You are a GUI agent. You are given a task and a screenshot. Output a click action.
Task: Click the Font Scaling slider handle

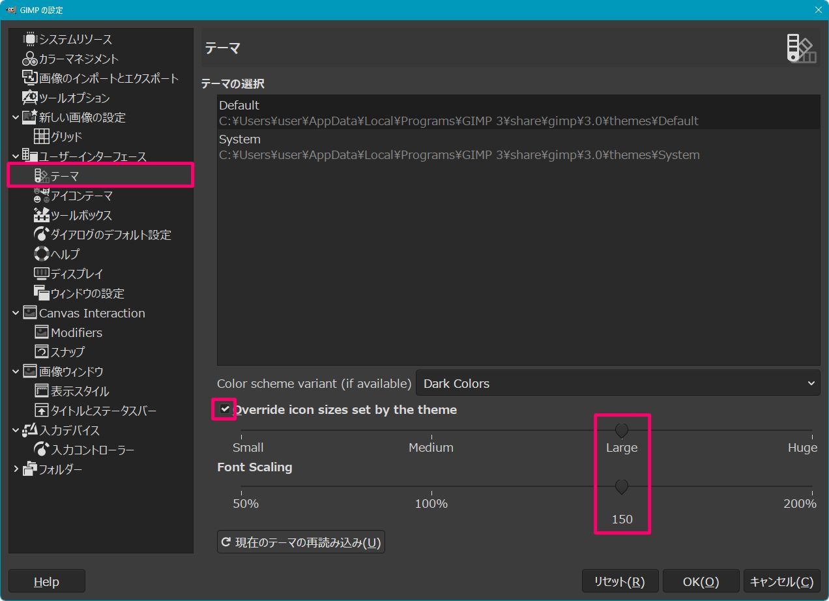[x=622, y=487]
